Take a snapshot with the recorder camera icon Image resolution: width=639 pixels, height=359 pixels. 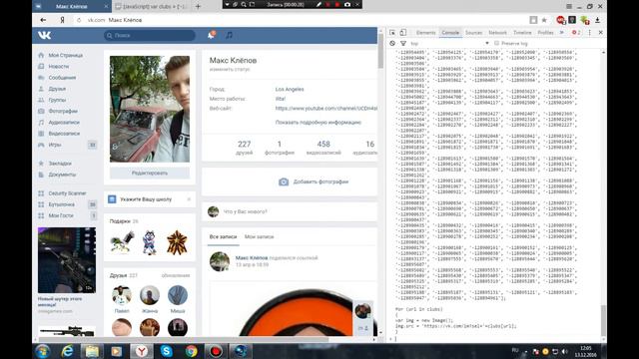(x=347, y=4)
